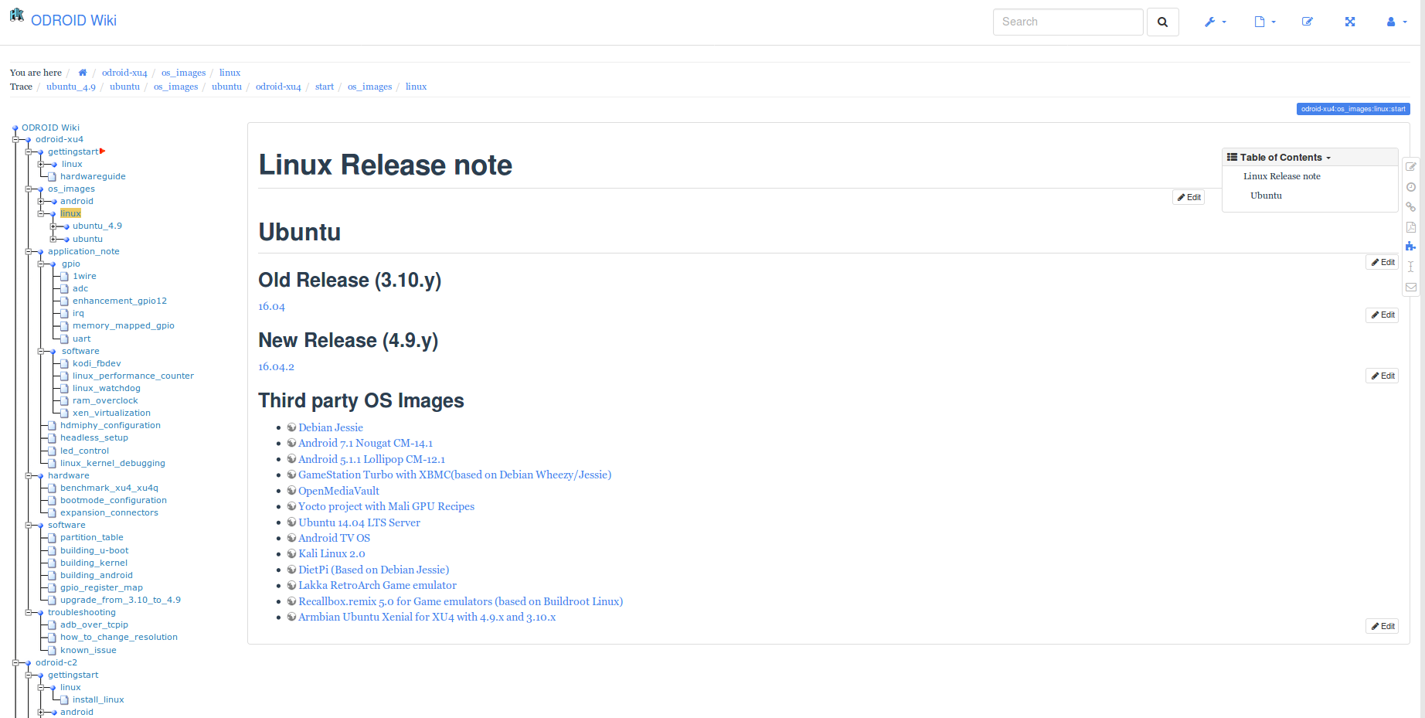Click the home icon in breadcrumbs
The width and height of the screenshot is (1425, 718).
point(83,73)
